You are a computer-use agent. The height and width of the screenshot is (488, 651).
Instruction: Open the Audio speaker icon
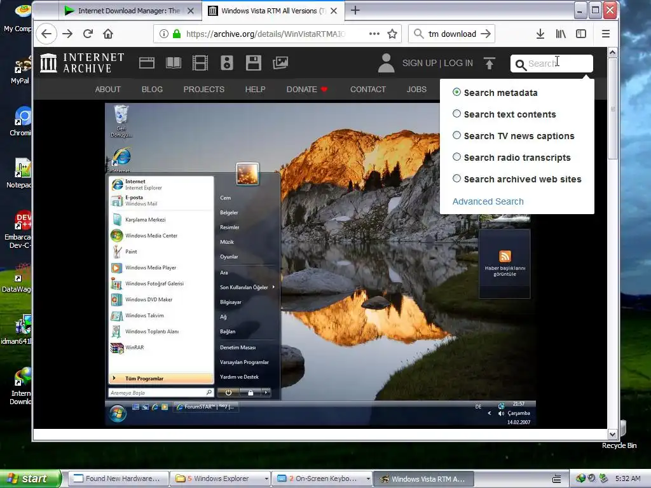pos(227,63)
